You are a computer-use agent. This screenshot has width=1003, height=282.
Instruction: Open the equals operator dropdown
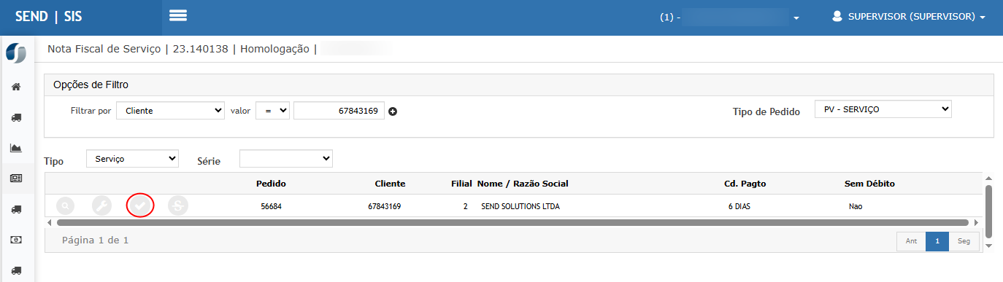273,111
